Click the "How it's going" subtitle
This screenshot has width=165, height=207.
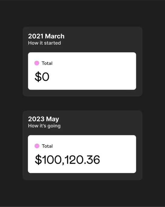point(44,126)
